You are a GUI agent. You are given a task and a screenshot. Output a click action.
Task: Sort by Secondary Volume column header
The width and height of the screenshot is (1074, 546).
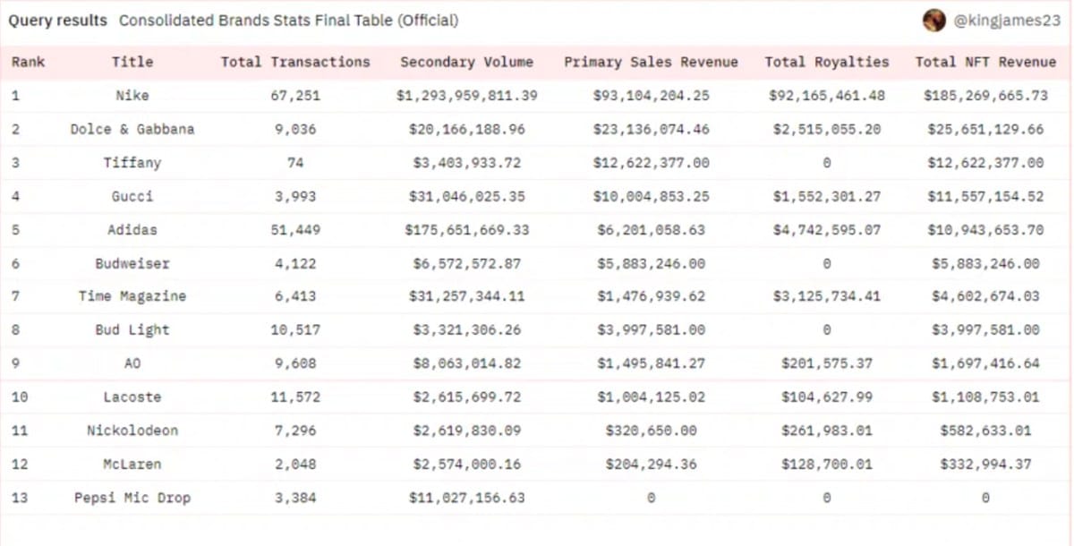point(466,62)
